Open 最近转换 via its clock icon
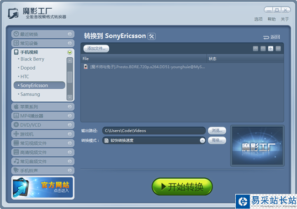The image size is (297, 209). coord(16,34)
